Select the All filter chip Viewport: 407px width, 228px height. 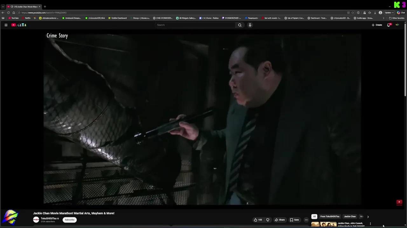click(314, 217)
